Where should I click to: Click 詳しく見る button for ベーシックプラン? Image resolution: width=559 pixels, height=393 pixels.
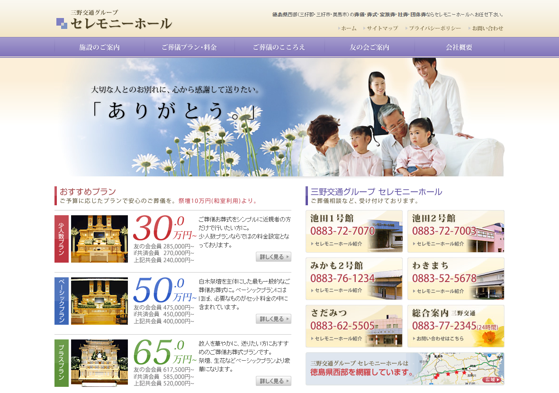[273, 319]
